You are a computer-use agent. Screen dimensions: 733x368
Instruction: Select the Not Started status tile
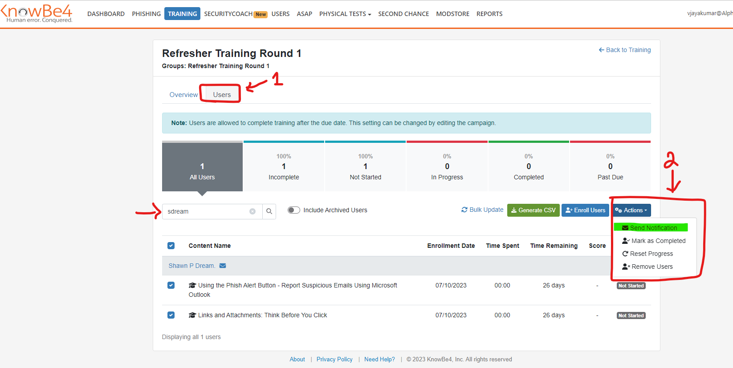click(365, 166)
